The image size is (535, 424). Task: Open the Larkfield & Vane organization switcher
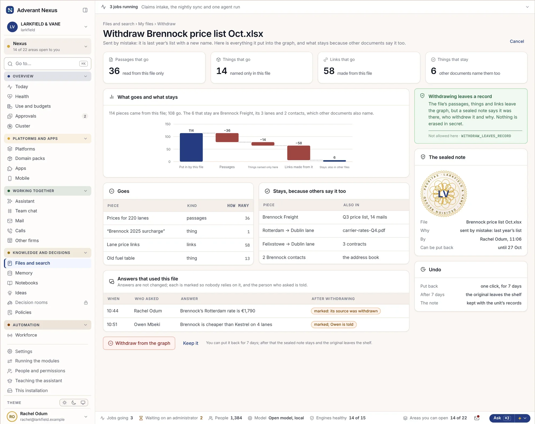click(x=48, y=27)
